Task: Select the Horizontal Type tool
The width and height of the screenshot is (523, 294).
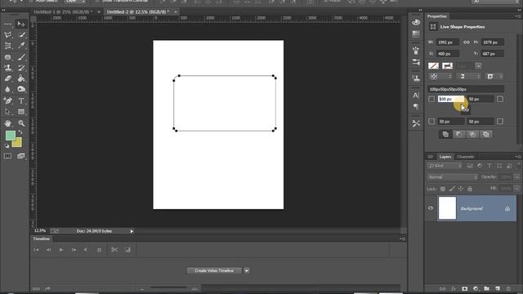Action: pyautogui.click(x=21, y=100)
